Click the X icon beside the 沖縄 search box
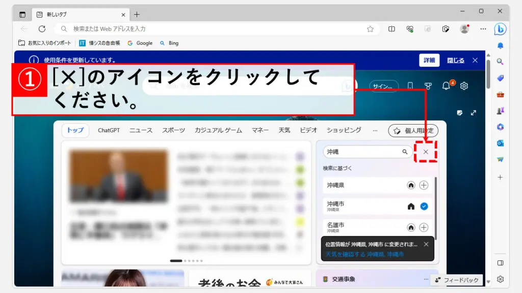Viewport: 522px width, 293px height. (x=426, y=152)
